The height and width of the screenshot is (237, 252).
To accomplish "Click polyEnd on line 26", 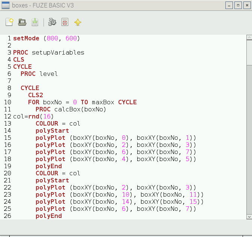I will 49,216.
